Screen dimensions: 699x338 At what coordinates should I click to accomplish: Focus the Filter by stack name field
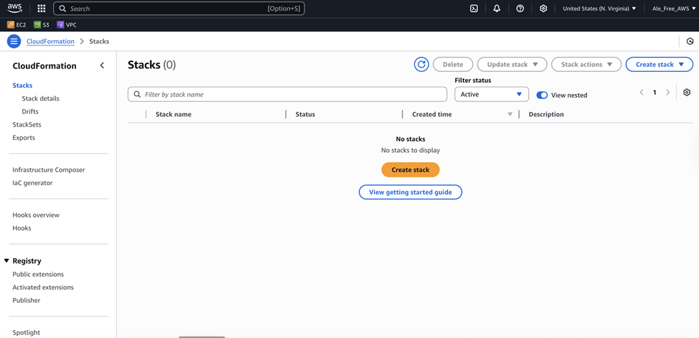coord(287,95)
